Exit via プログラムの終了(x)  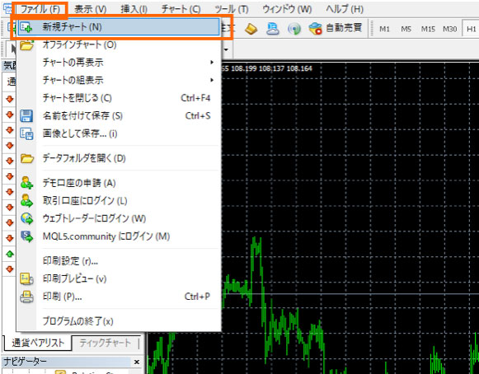coord(119,321)
